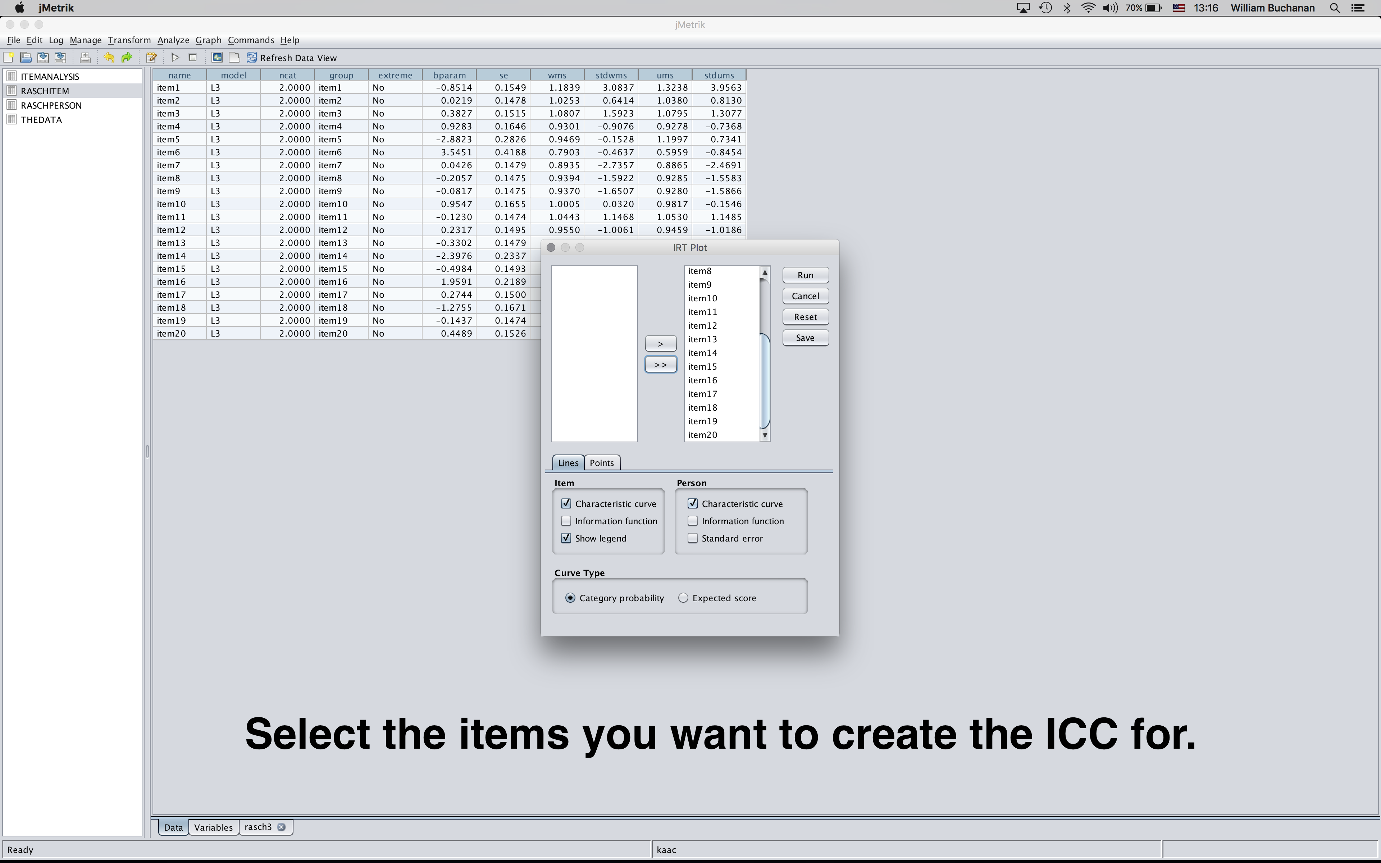Image resolution: width=1381 pixels, height=863 pixels.
Task: Click the blue monitor graph toolbar icon
Action: coord(217,58)
